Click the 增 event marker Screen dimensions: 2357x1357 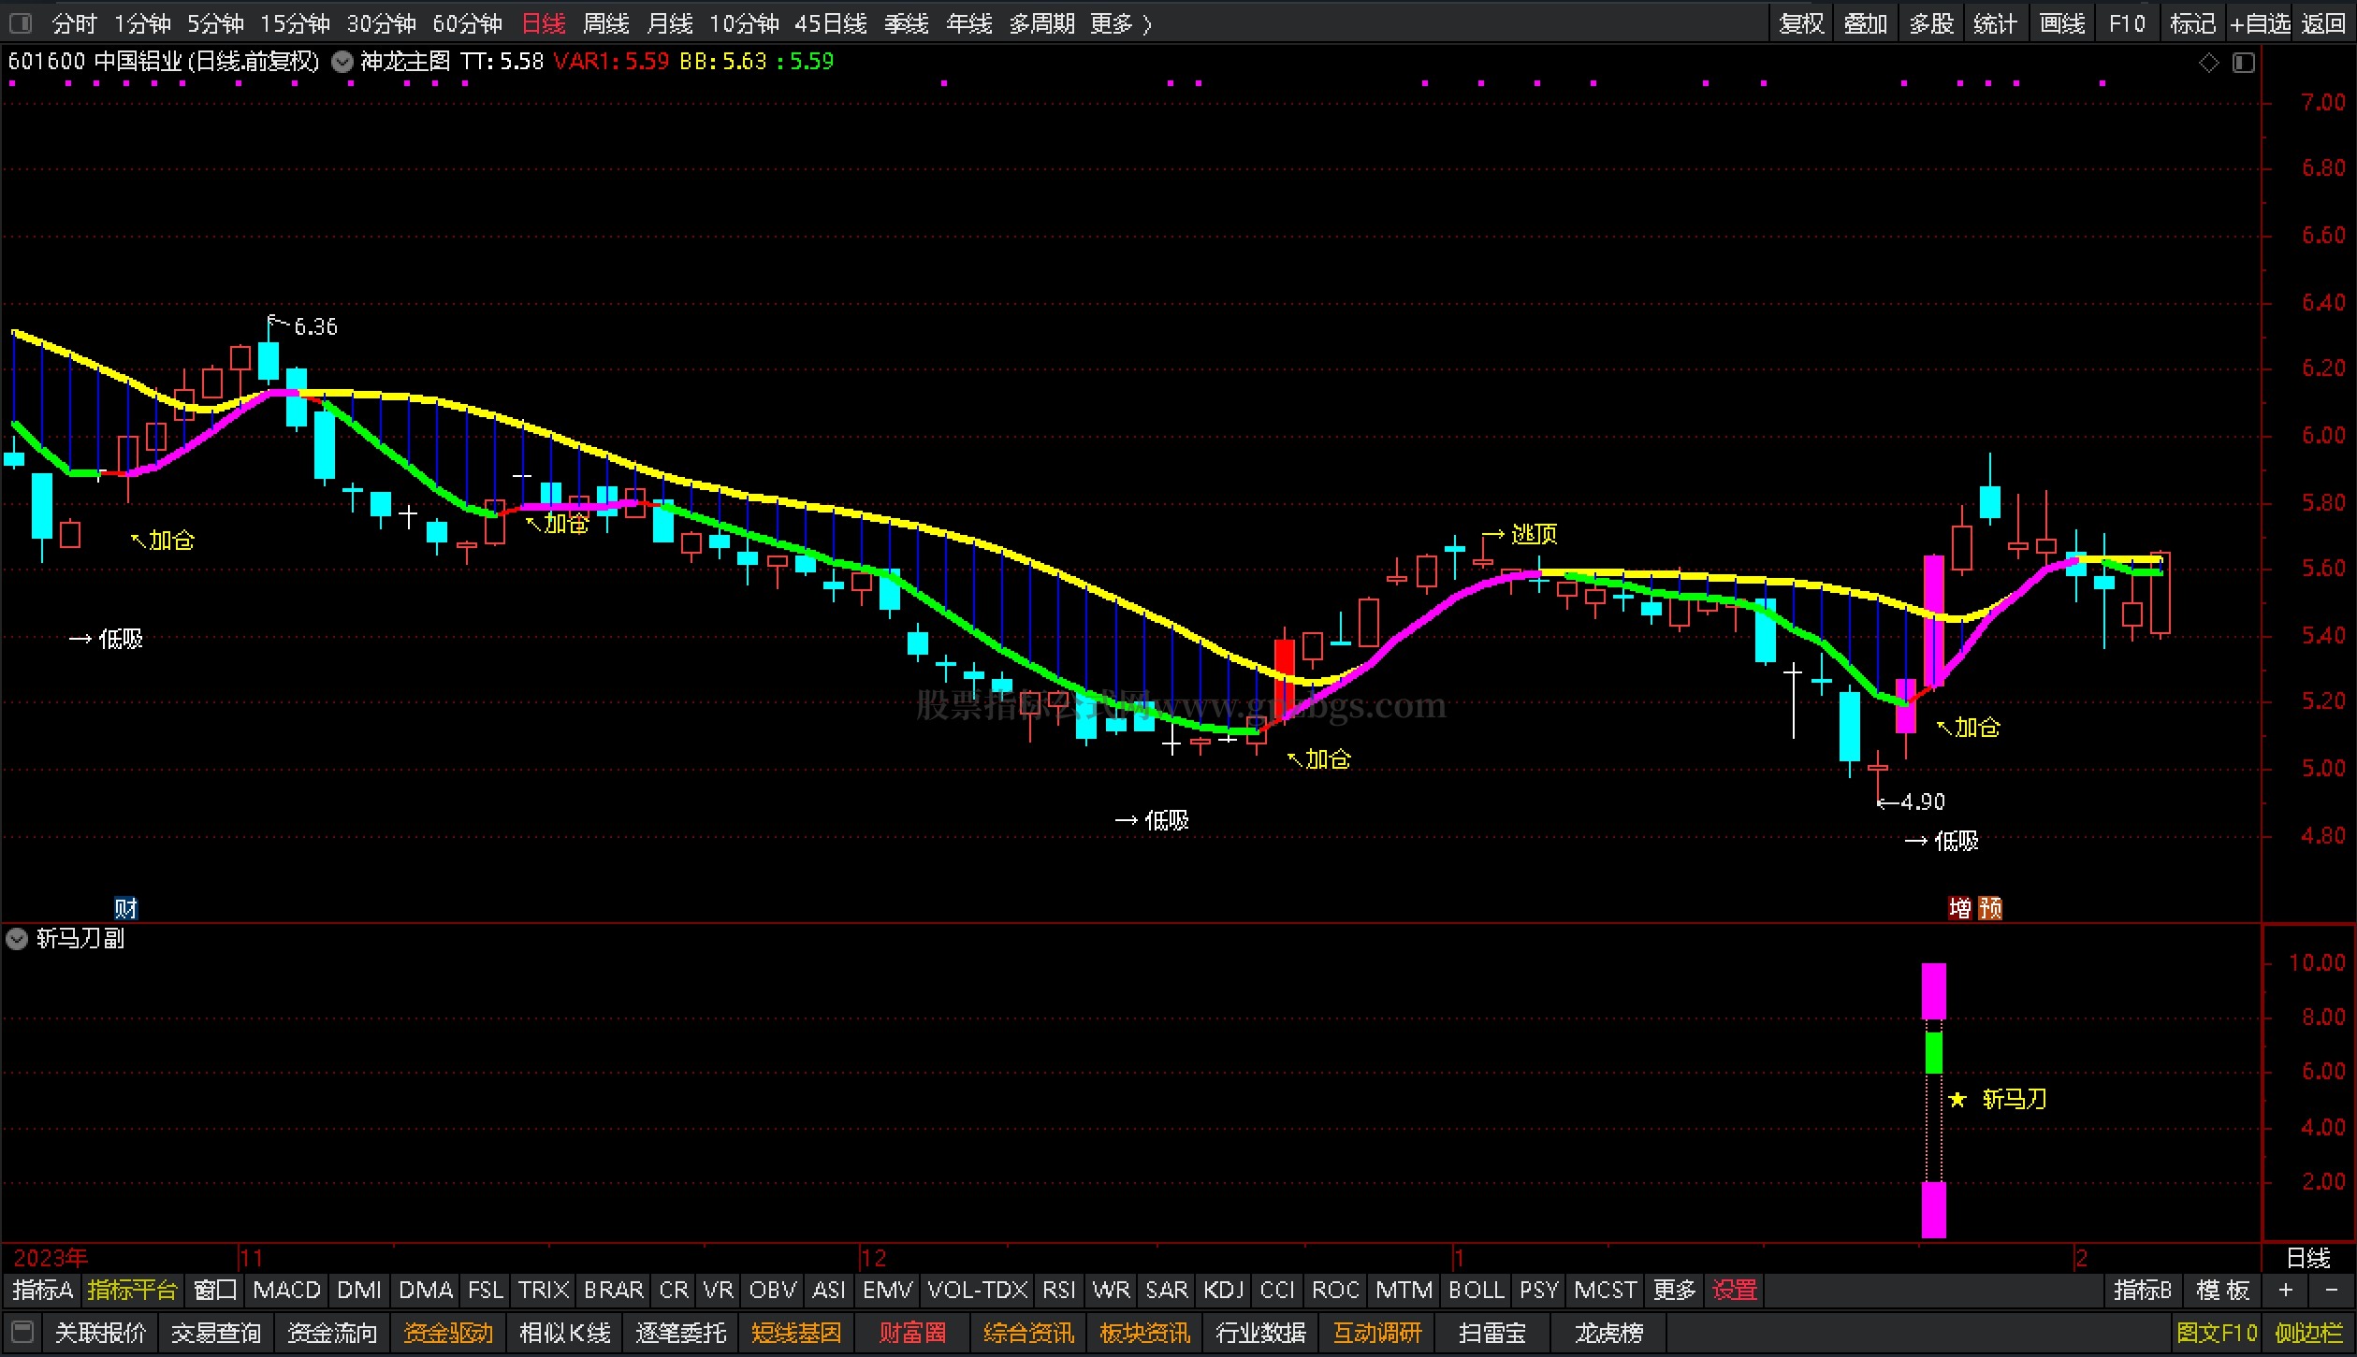click(1959, 907)
